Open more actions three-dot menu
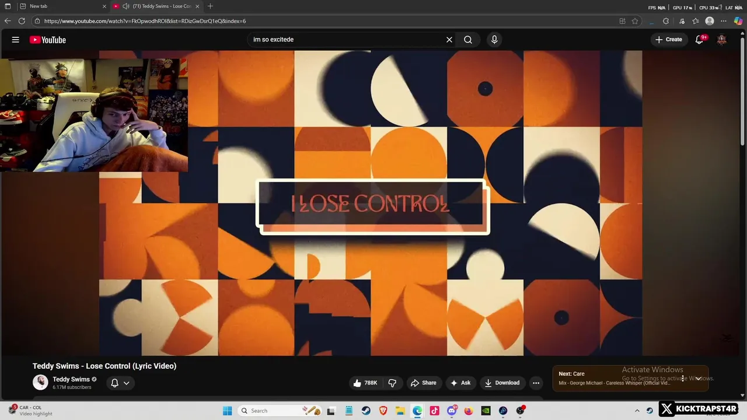Viewport: 747px width, 420px height. (536, 383)
